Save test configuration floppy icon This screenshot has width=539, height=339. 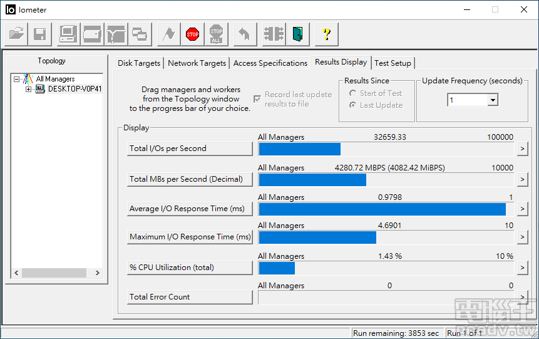click(40, 34)
